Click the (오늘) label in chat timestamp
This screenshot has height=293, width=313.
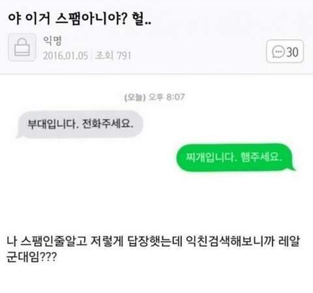coord(135,97)
